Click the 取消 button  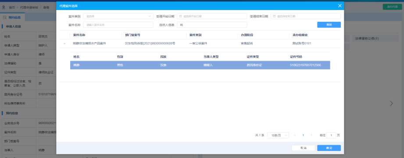[x=303, y=148]
